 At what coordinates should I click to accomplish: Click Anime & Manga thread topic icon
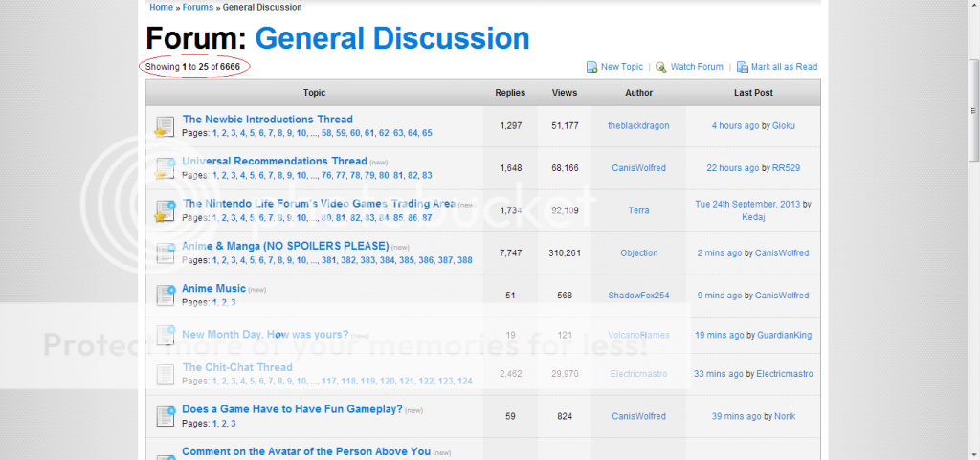point(165,252)
